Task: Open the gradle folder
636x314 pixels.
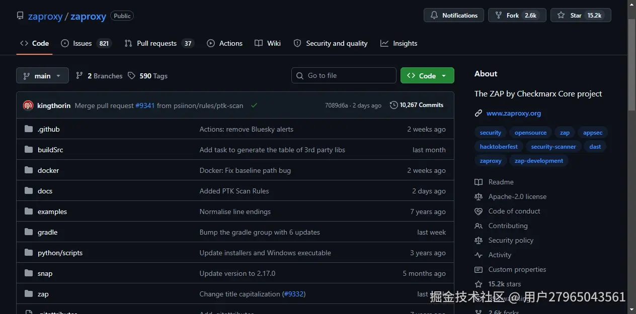Action: pos(47,232)
